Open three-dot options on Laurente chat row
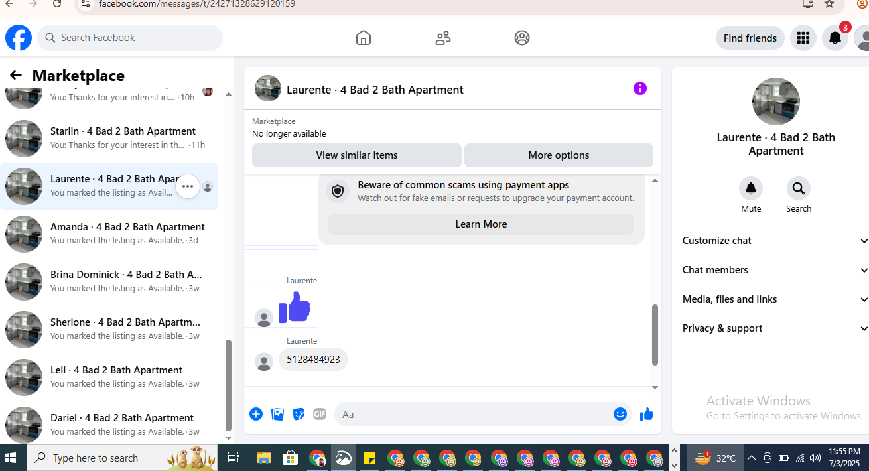 pyautogui.click(x=188, y=186)
